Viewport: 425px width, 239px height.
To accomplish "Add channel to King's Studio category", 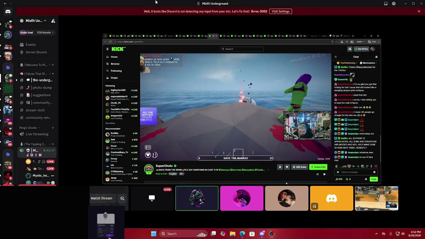I will 53,128.
